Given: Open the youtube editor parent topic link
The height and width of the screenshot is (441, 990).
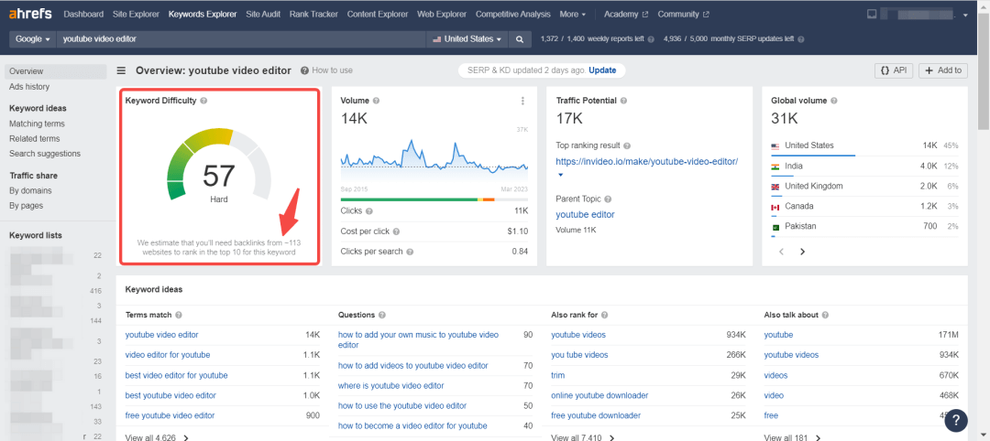Looking at the screenshot, I should (585, 215).
